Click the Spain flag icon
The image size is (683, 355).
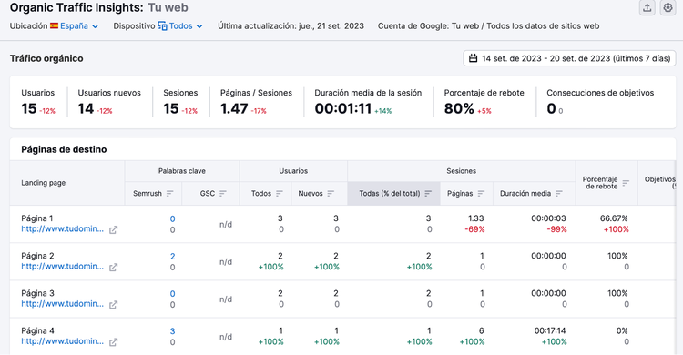pos(54,26)
